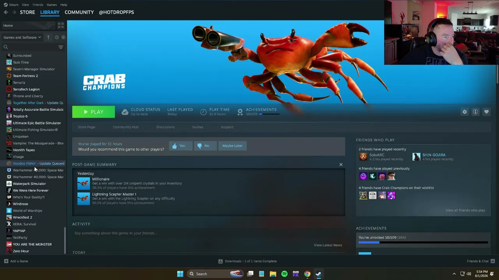The height and width of the screenshot is (280, 499).
Task: Focus the library search field
Action: (x=30, y=47)
